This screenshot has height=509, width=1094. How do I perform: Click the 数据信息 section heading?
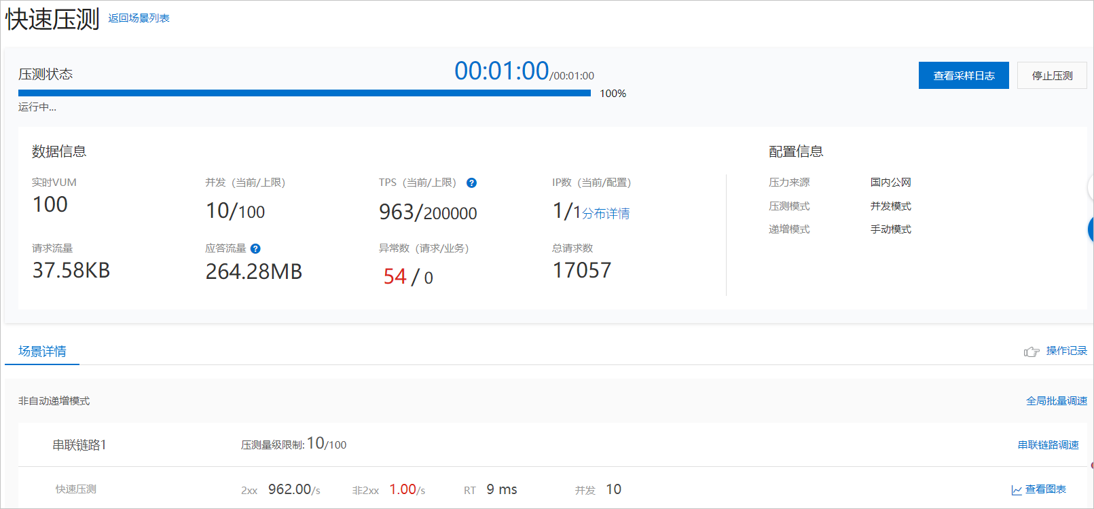59,151
